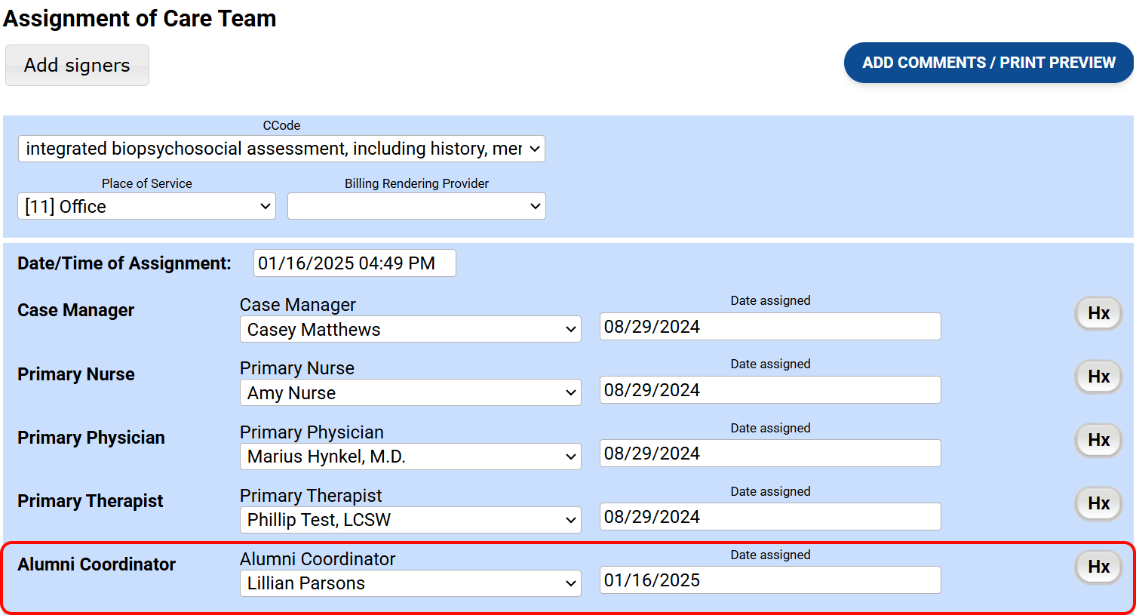
Task: Focus the Primary Physician date assigned field
Action: (769, 454)
